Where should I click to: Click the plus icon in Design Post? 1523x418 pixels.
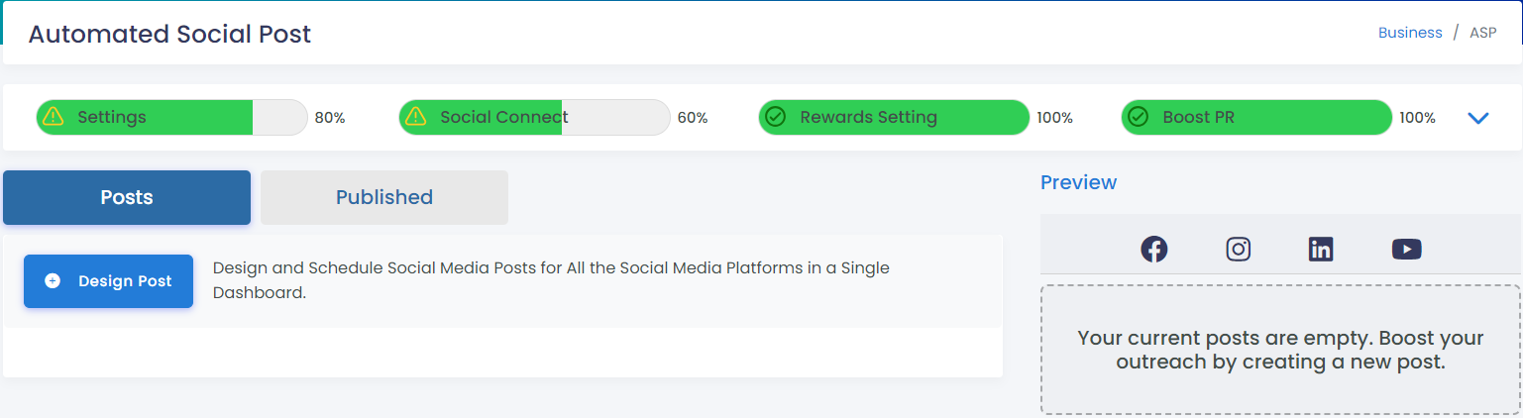53,281
